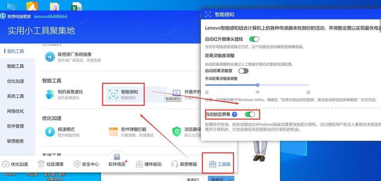Set distance sensitivity to 近

click(x=207, y=92)
